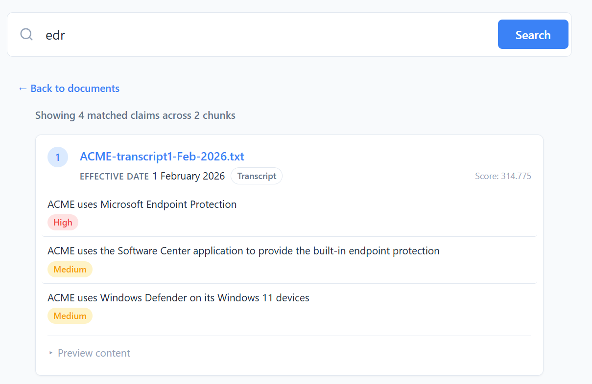Click the matched claims summary text
The height and width of the screenshot is (384, 592).
(135, 115)
